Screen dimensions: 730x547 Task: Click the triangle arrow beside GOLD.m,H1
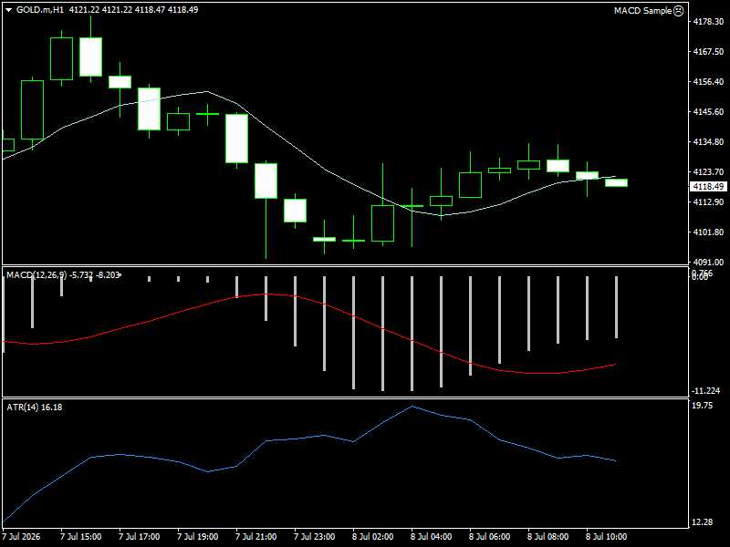point(8,10)
